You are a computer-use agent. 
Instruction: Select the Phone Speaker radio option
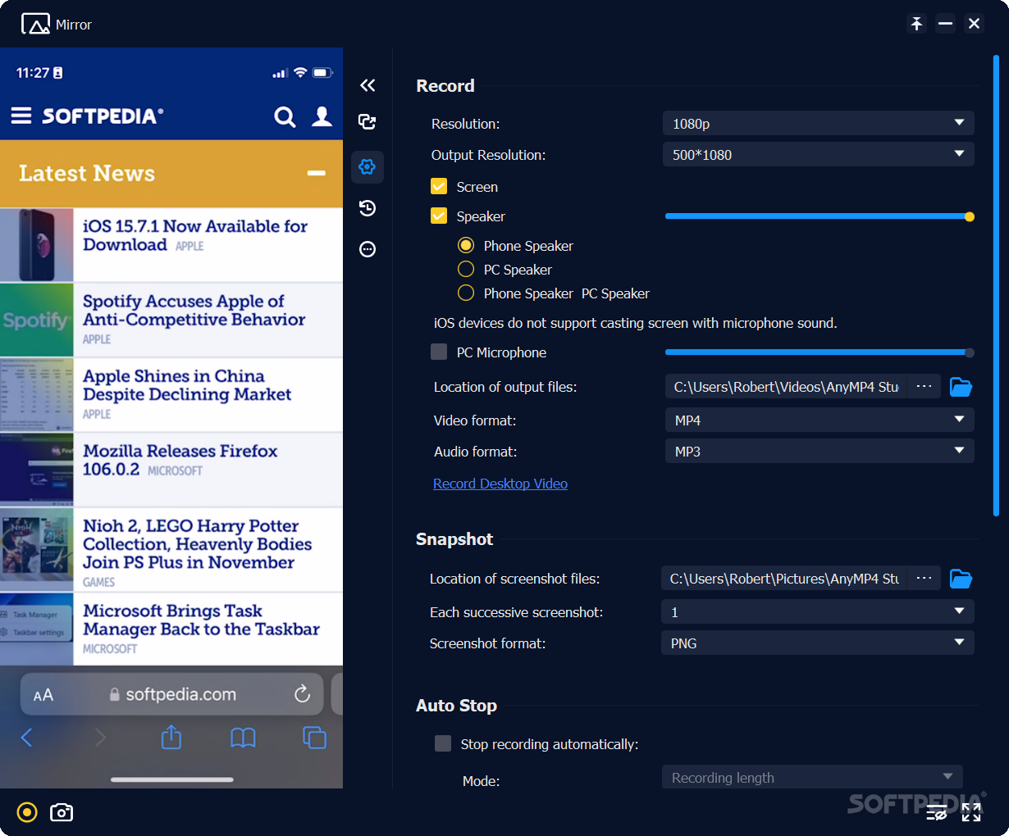[466, 245]
